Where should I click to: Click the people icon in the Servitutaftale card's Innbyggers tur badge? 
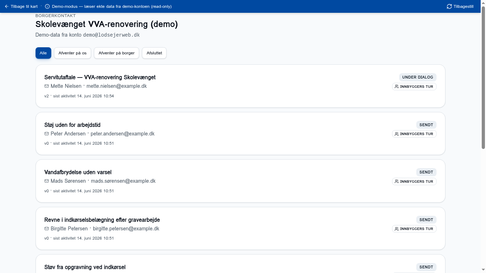point(397,86)
